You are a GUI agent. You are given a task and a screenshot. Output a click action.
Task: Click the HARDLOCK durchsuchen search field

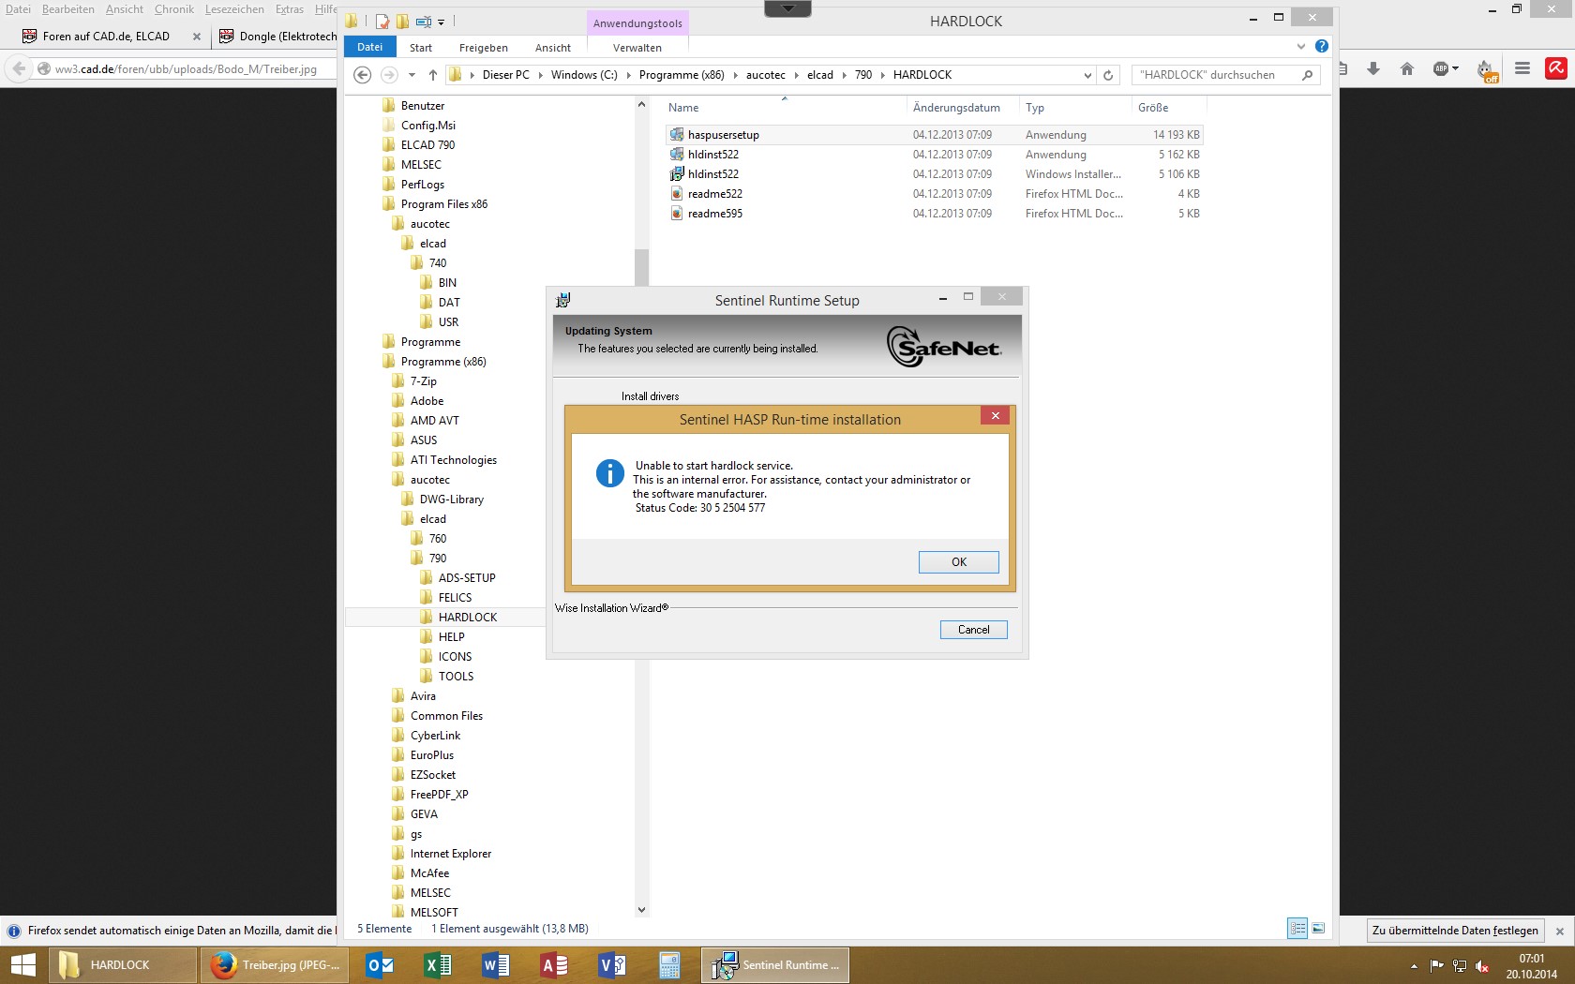(1215, 75)
